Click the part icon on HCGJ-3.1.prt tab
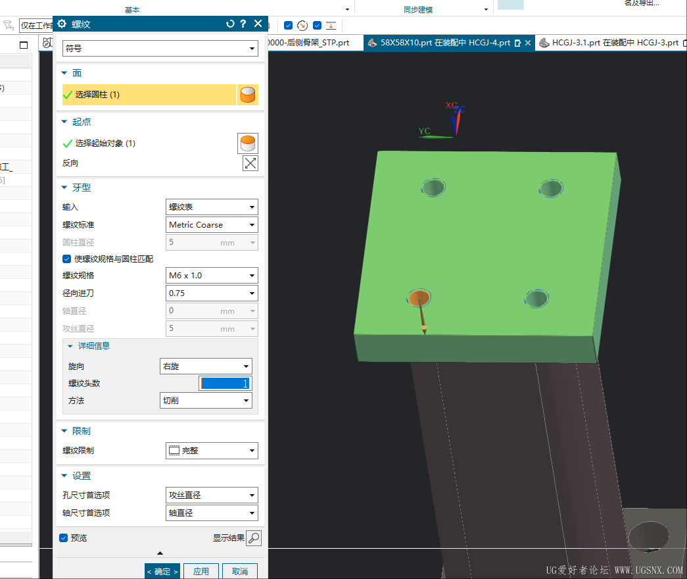Viewport: 687px width, 579px height. pyautogui.click(x=544, y=43)
